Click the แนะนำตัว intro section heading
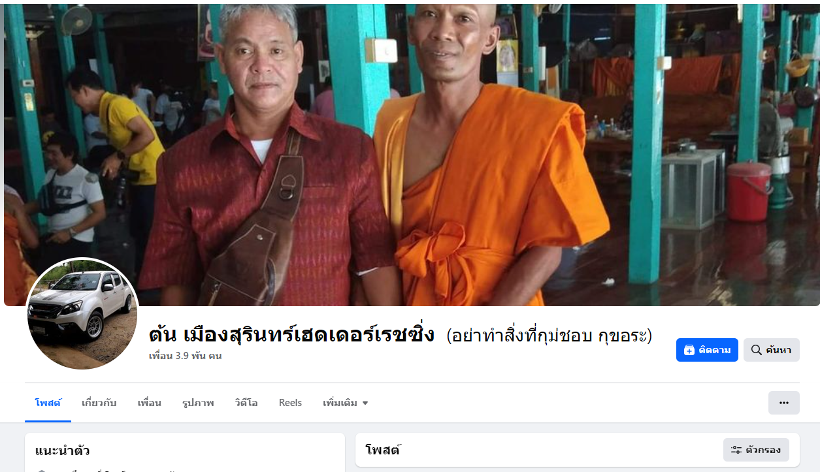820x472 pixels. (63, 450)
